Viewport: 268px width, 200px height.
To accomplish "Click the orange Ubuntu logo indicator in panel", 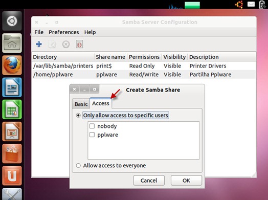I will (x=239, y=5).
